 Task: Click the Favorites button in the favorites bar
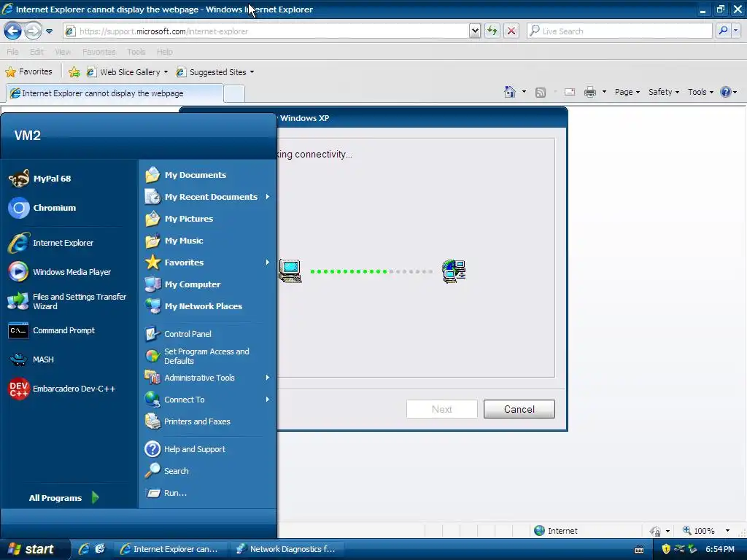(29, 72)
